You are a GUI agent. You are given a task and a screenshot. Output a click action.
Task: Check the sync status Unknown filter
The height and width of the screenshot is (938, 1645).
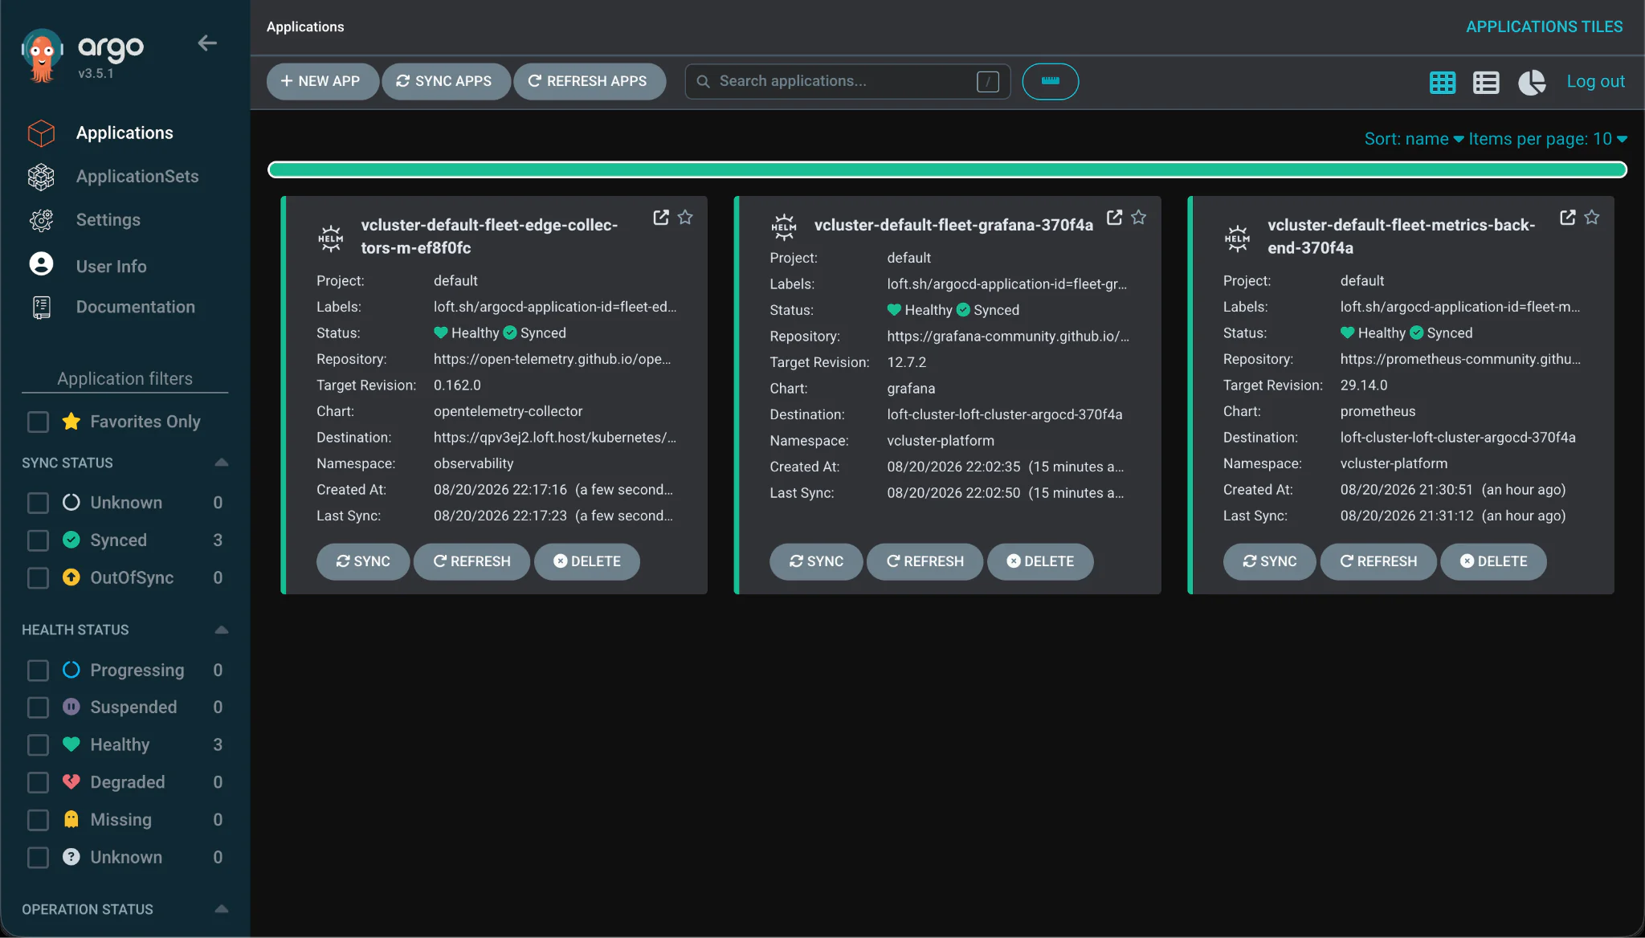pos(38,503)
